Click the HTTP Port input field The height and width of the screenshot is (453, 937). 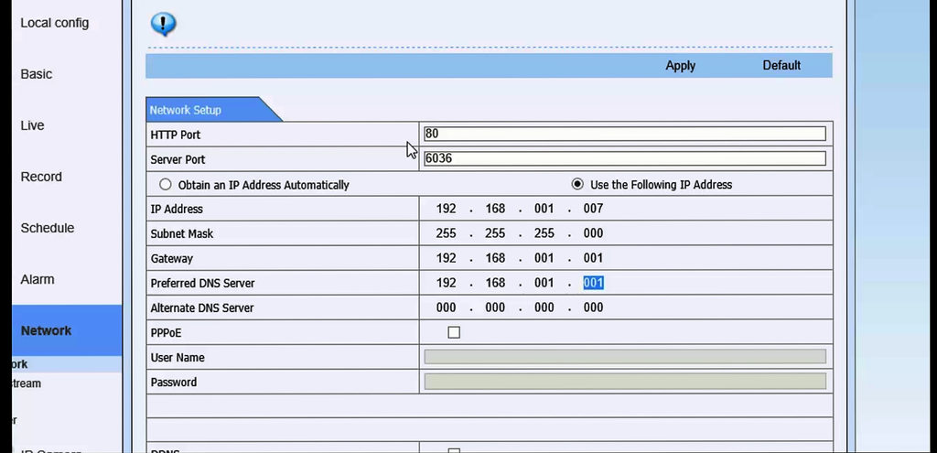[x=625, y=134]
